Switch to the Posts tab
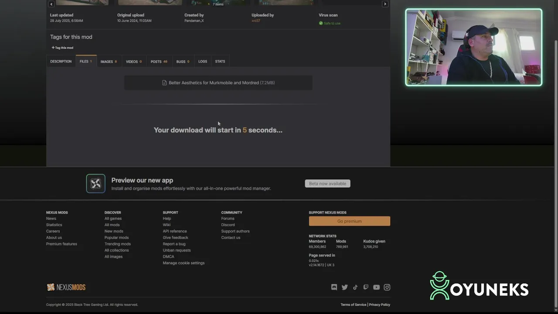This screenshot has width=558, height=314. point(159,61)
